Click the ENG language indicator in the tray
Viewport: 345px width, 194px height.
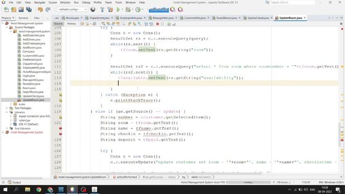[313, 189]
